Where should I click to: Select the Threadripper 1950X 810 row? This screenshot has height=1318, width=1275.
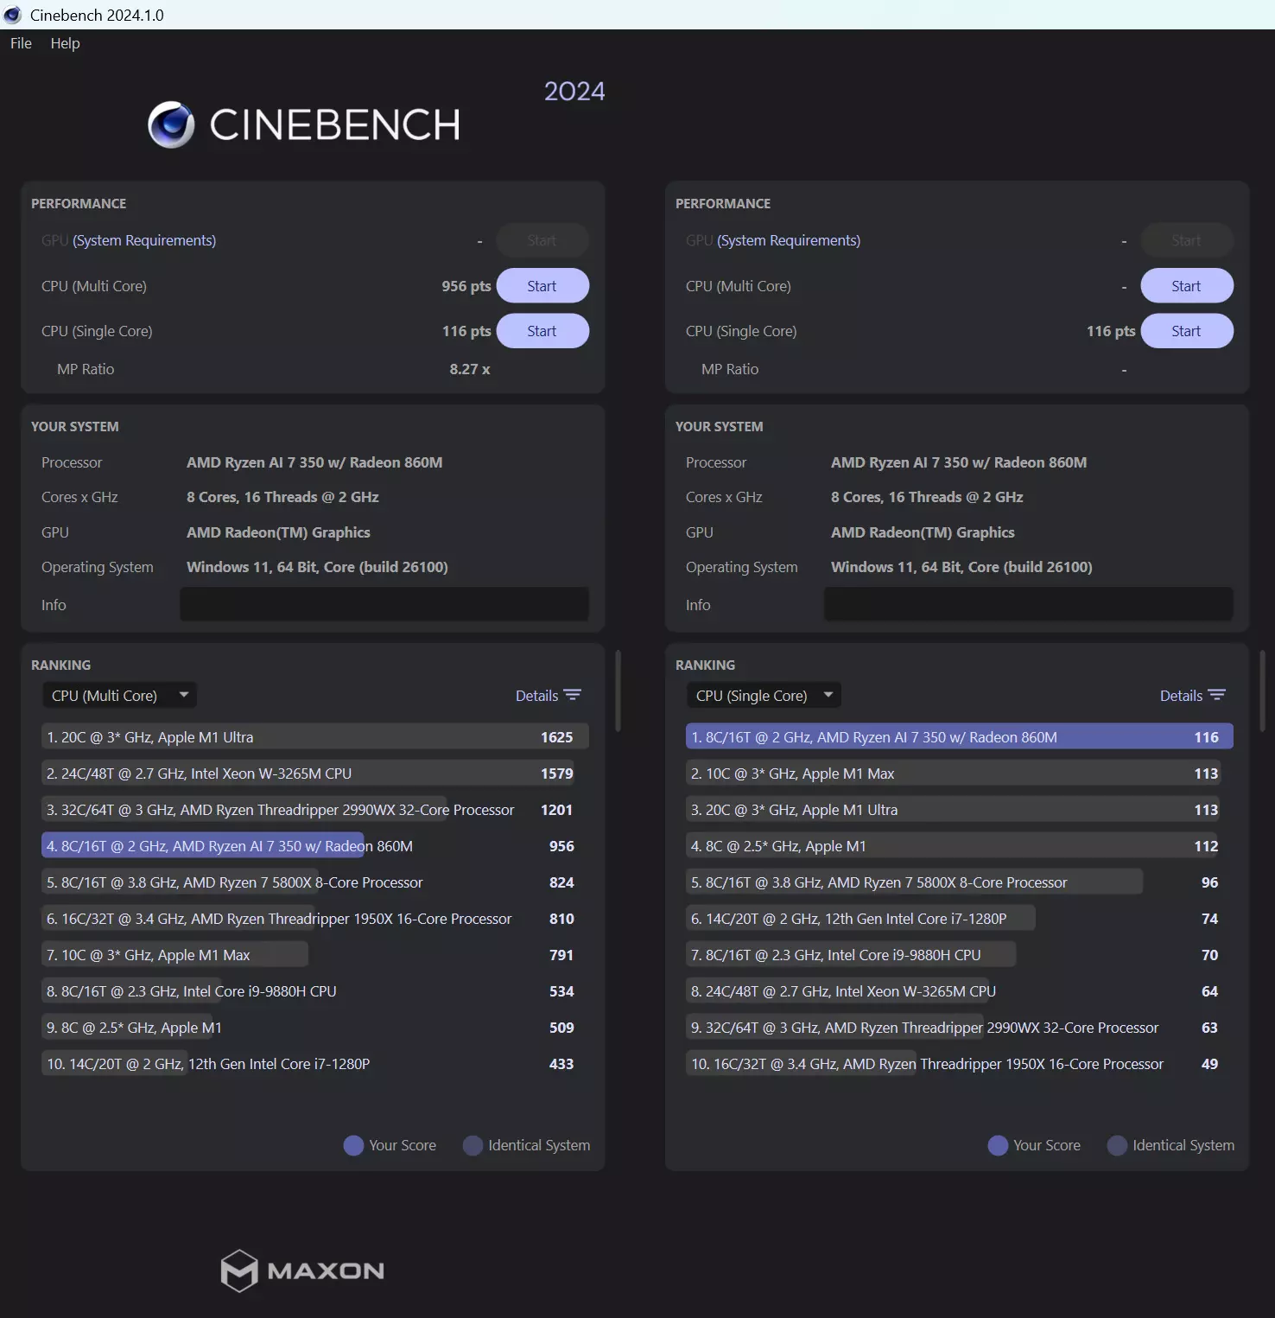coord(315,919)
